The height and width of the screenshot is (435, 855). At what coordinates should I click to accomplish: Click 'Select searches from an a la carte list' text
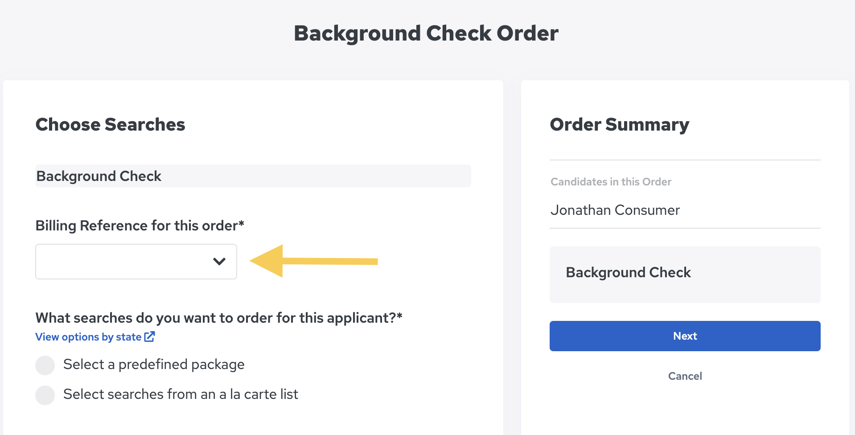[181, 394]
